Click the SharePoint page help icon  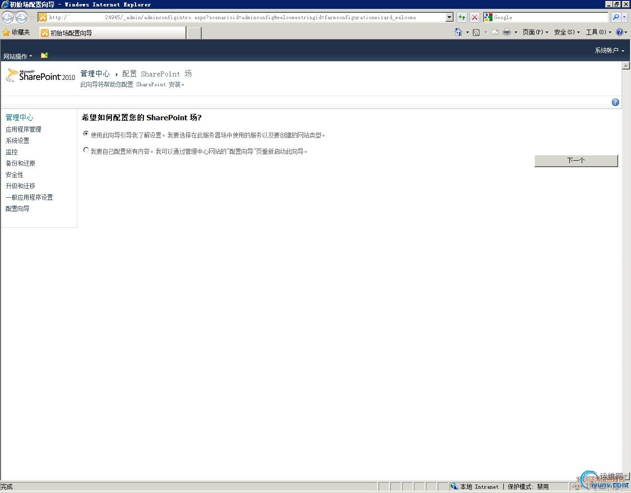pyautogui.click(x=615, y=102)
